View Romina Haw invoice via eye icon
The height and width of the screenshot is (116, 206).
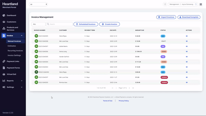click(187, 82)
